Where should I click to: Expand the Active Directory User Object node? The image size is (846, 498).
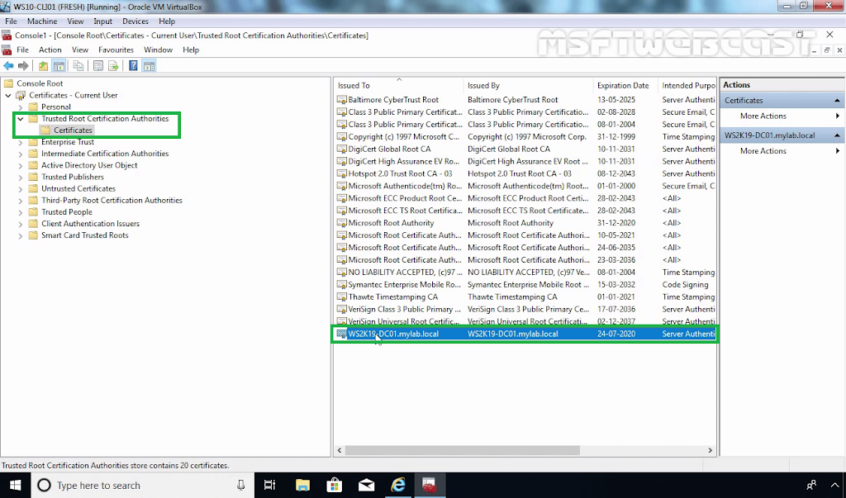[21, 166]
